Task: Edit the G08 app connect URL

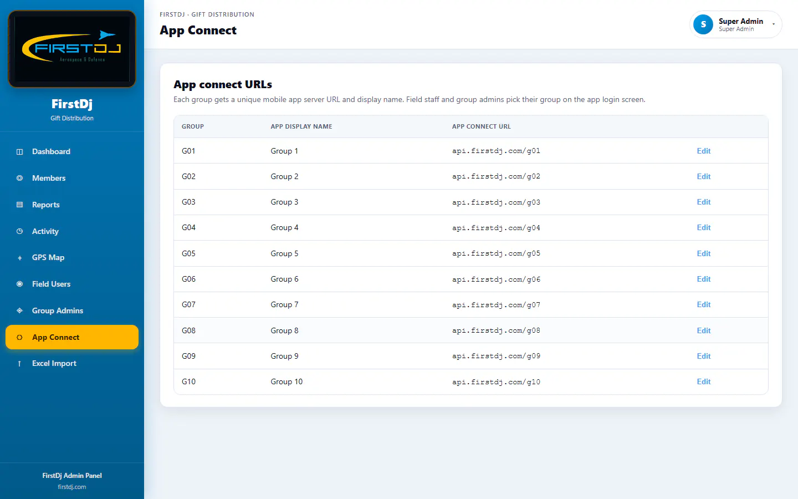Action: (x=704, y=330)
